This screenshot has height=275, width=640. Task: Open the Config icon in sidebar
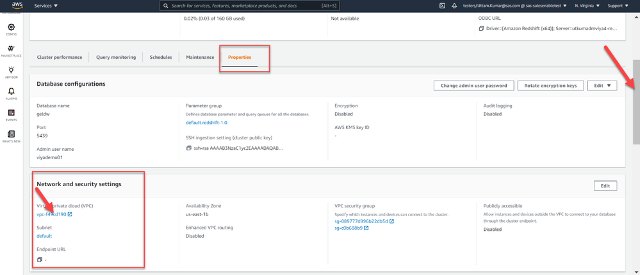point(11,28)
